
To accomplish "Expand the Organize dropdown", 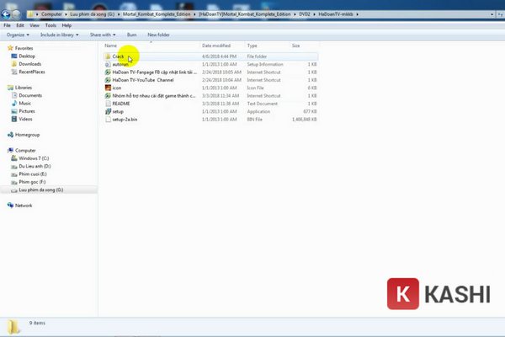I will click(x=18, y=35).
